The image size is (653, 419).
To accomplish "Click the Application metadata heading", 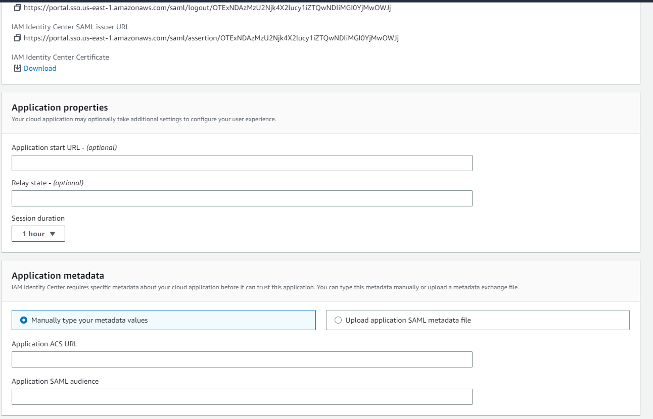I will (58, 276).
